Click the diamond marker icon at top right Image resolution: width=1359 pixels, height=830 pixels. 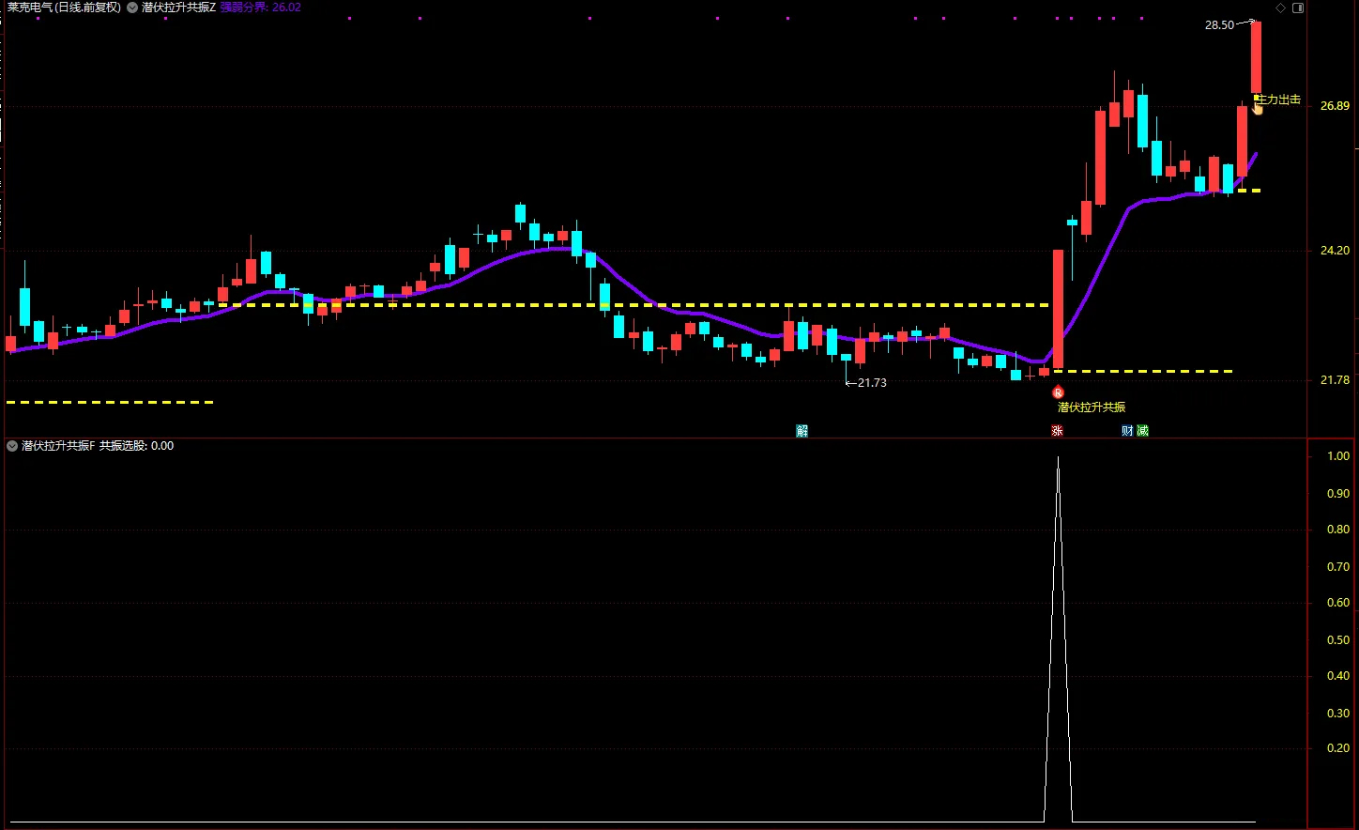pyautogui.click(x=1280, y=8)
